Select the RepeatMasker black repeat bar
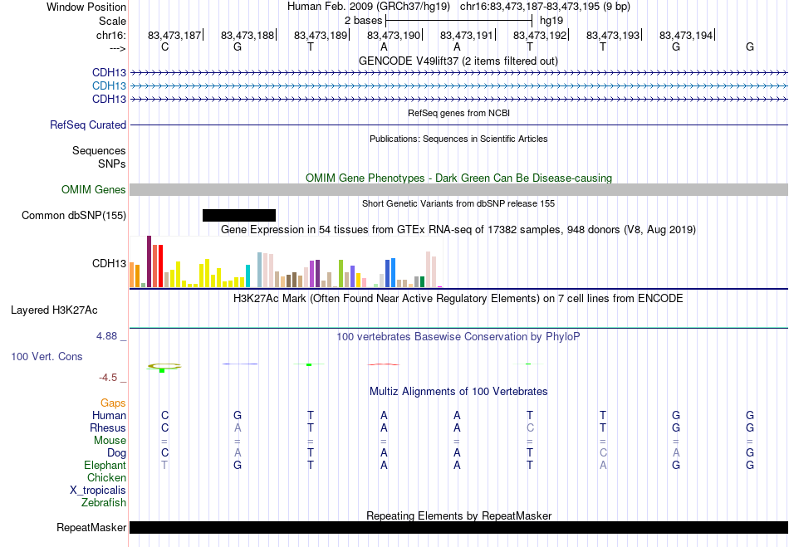789x547 pixels. [x=459, y=527]
